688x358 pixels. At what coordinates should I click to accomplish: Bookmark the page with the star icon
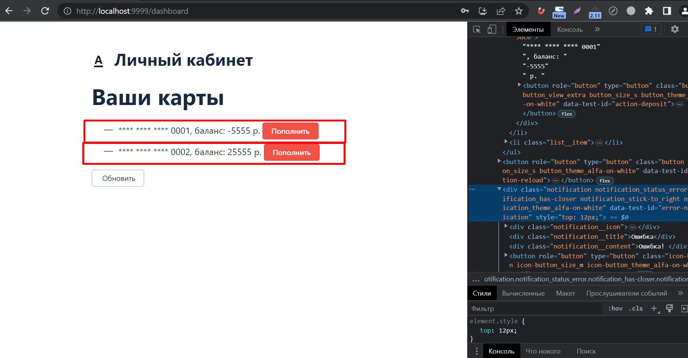[x=519, y=11]
